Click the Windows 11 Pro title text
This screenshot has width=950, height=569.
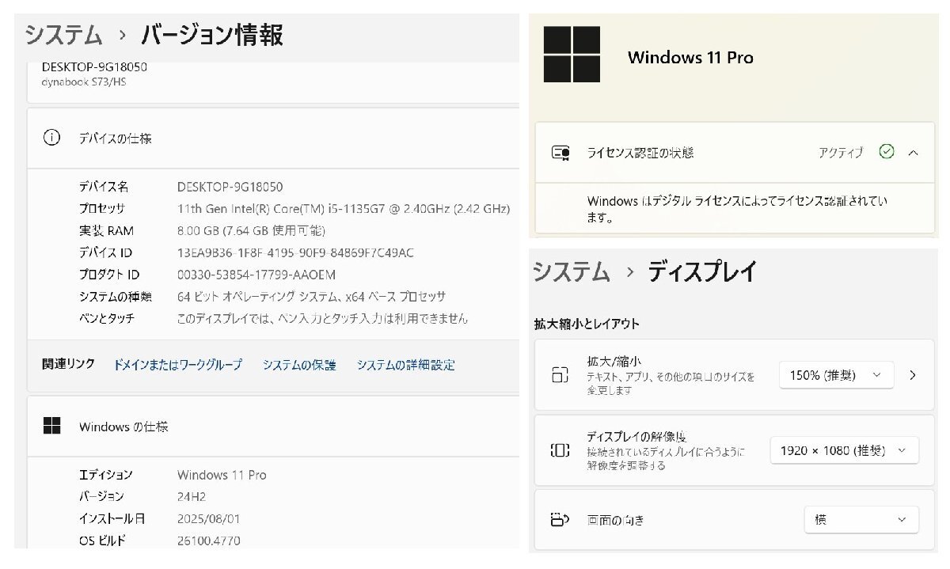690,57
